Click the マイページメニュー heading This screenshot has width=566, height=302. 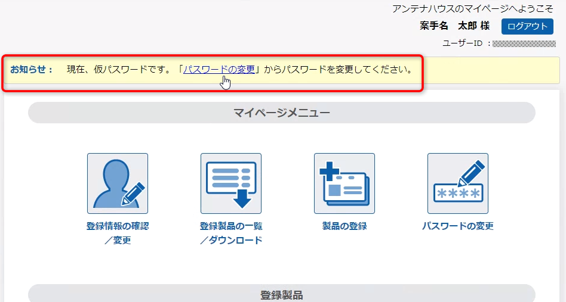pos(282,113)
